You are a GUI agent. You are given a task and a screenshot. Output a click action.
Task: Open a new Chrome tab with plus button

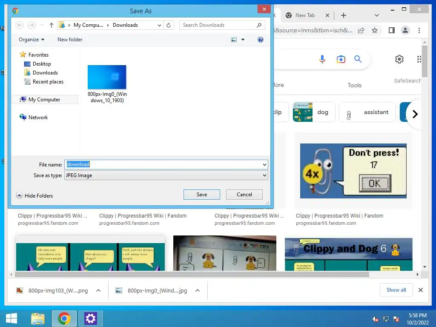[x=344, y=15]
